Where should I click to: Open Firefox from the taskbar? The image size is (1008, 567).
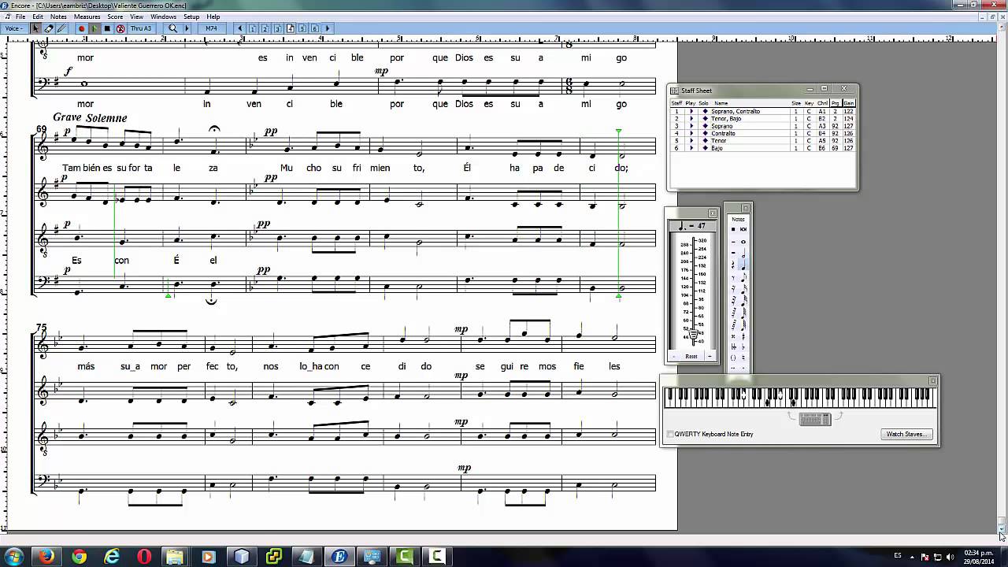coord(46,556)
